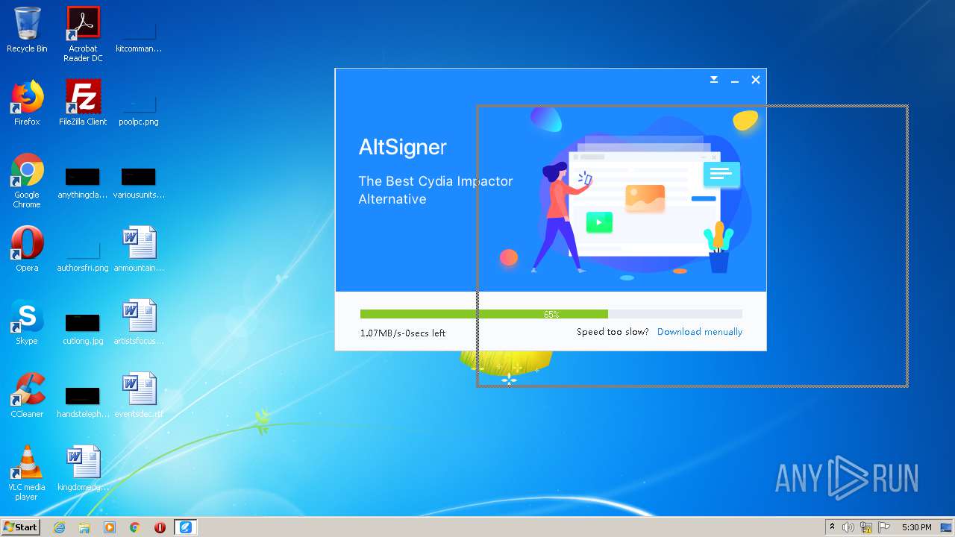Open the volume speaker tray icon
This screenshot has width=955, height=537.
[x=848, y=527]
